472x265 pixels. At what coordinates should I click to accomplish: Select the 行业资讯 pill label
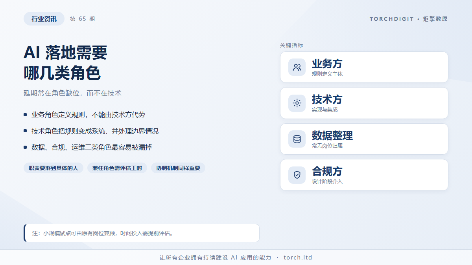44,19
